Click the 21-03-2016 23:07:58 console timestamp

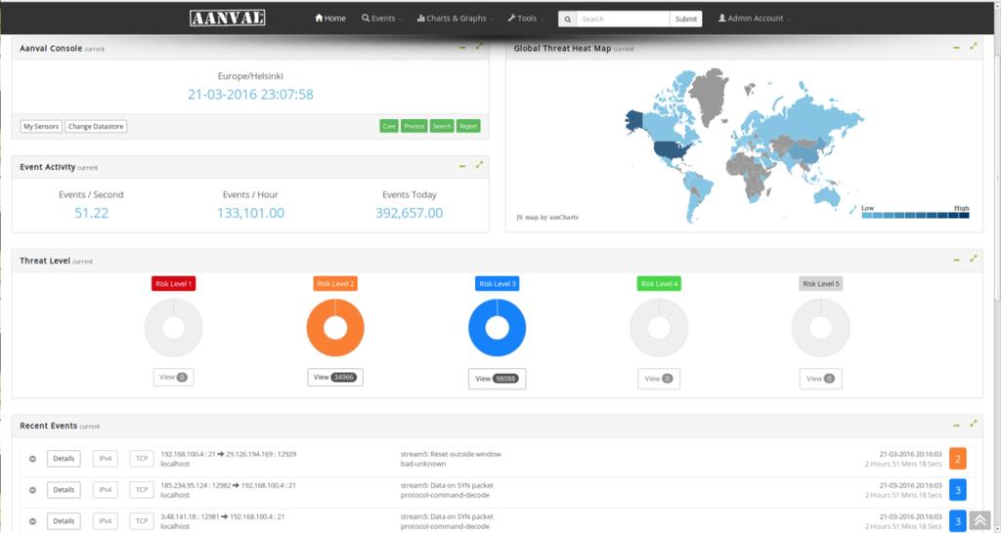(x=250, y=95)
